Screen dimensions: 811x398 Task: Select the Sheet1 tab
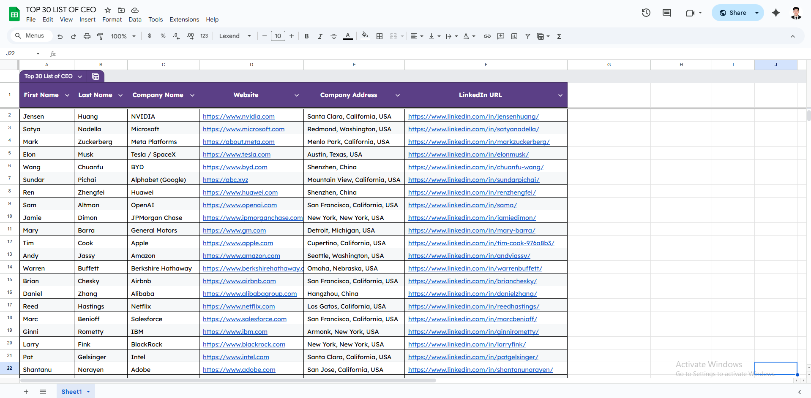(x=76, y=392)
